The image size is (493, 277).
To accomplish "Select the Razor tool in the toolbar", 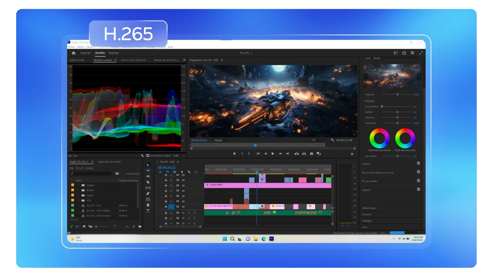I will click(x=148, y=182).
